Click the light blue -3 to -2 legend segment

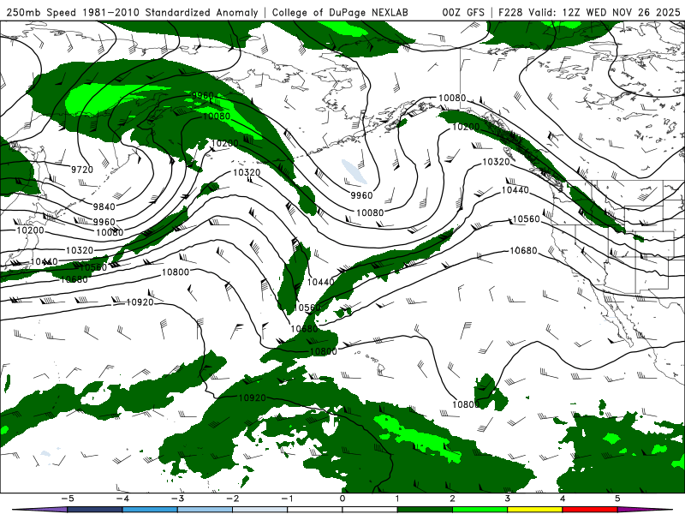coord(205,510)
